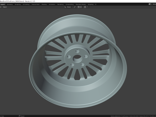Switch to the Layout workspace tab

(3, 5)
